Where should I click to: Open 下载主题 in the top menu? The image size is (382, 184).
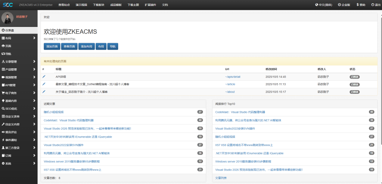[133, 5]
